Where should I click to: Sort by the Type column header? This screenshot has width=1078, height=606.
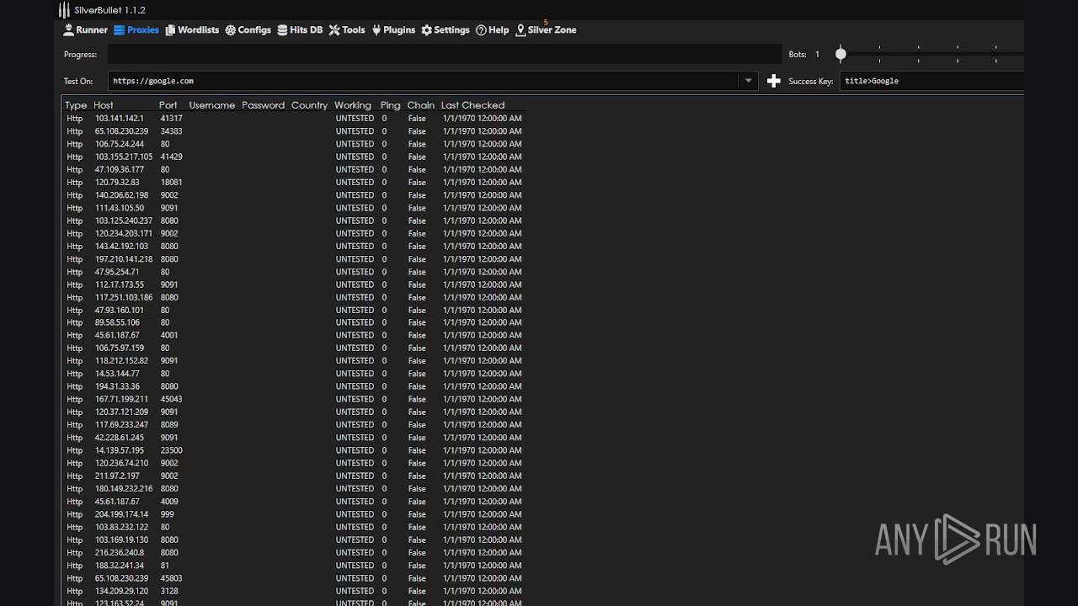(76, 105)
